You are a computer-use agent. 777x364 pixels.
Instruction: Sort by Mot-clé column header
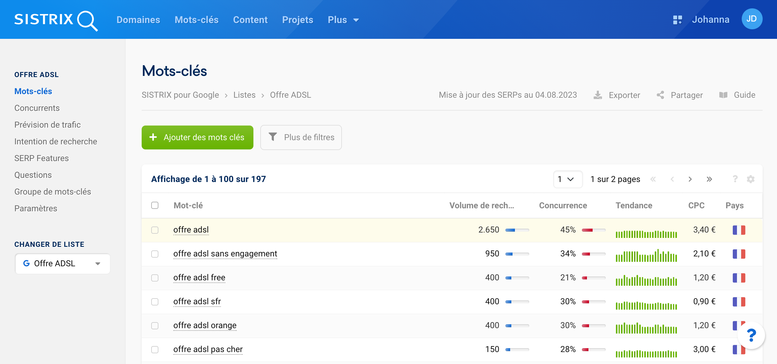click(188, 206)
